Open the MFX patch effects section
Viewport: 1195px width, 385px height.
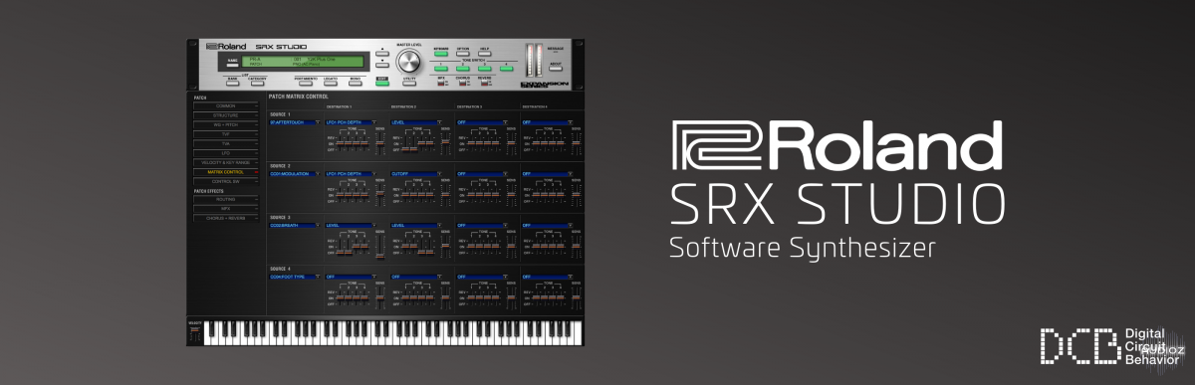pyautogui.click(x=227, y=209)
